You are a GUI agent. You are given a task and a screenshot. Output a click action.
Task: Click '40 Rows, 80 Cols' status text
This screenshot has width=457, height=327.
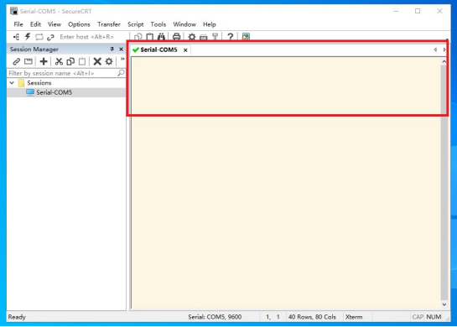tap(312, 317)
